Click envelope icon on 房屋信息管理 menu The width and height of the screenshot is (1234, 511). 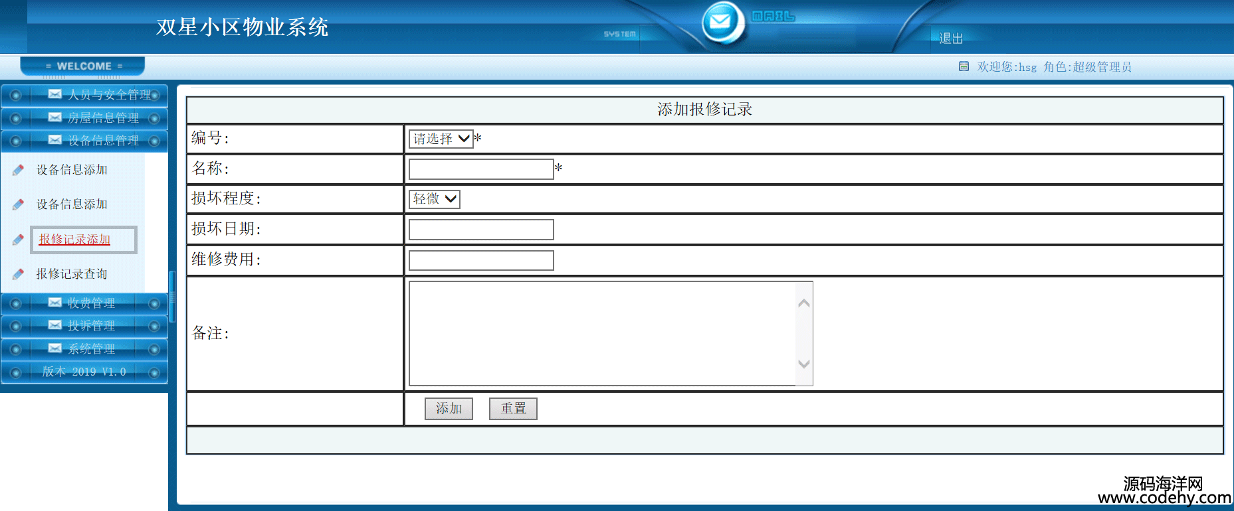click(55, 117)
